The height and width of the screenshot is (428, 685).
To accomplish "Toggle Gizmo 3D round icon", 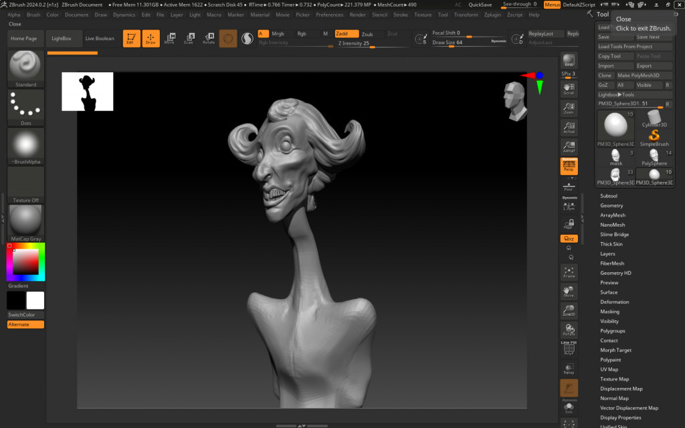I will click(x=228, y=38).
